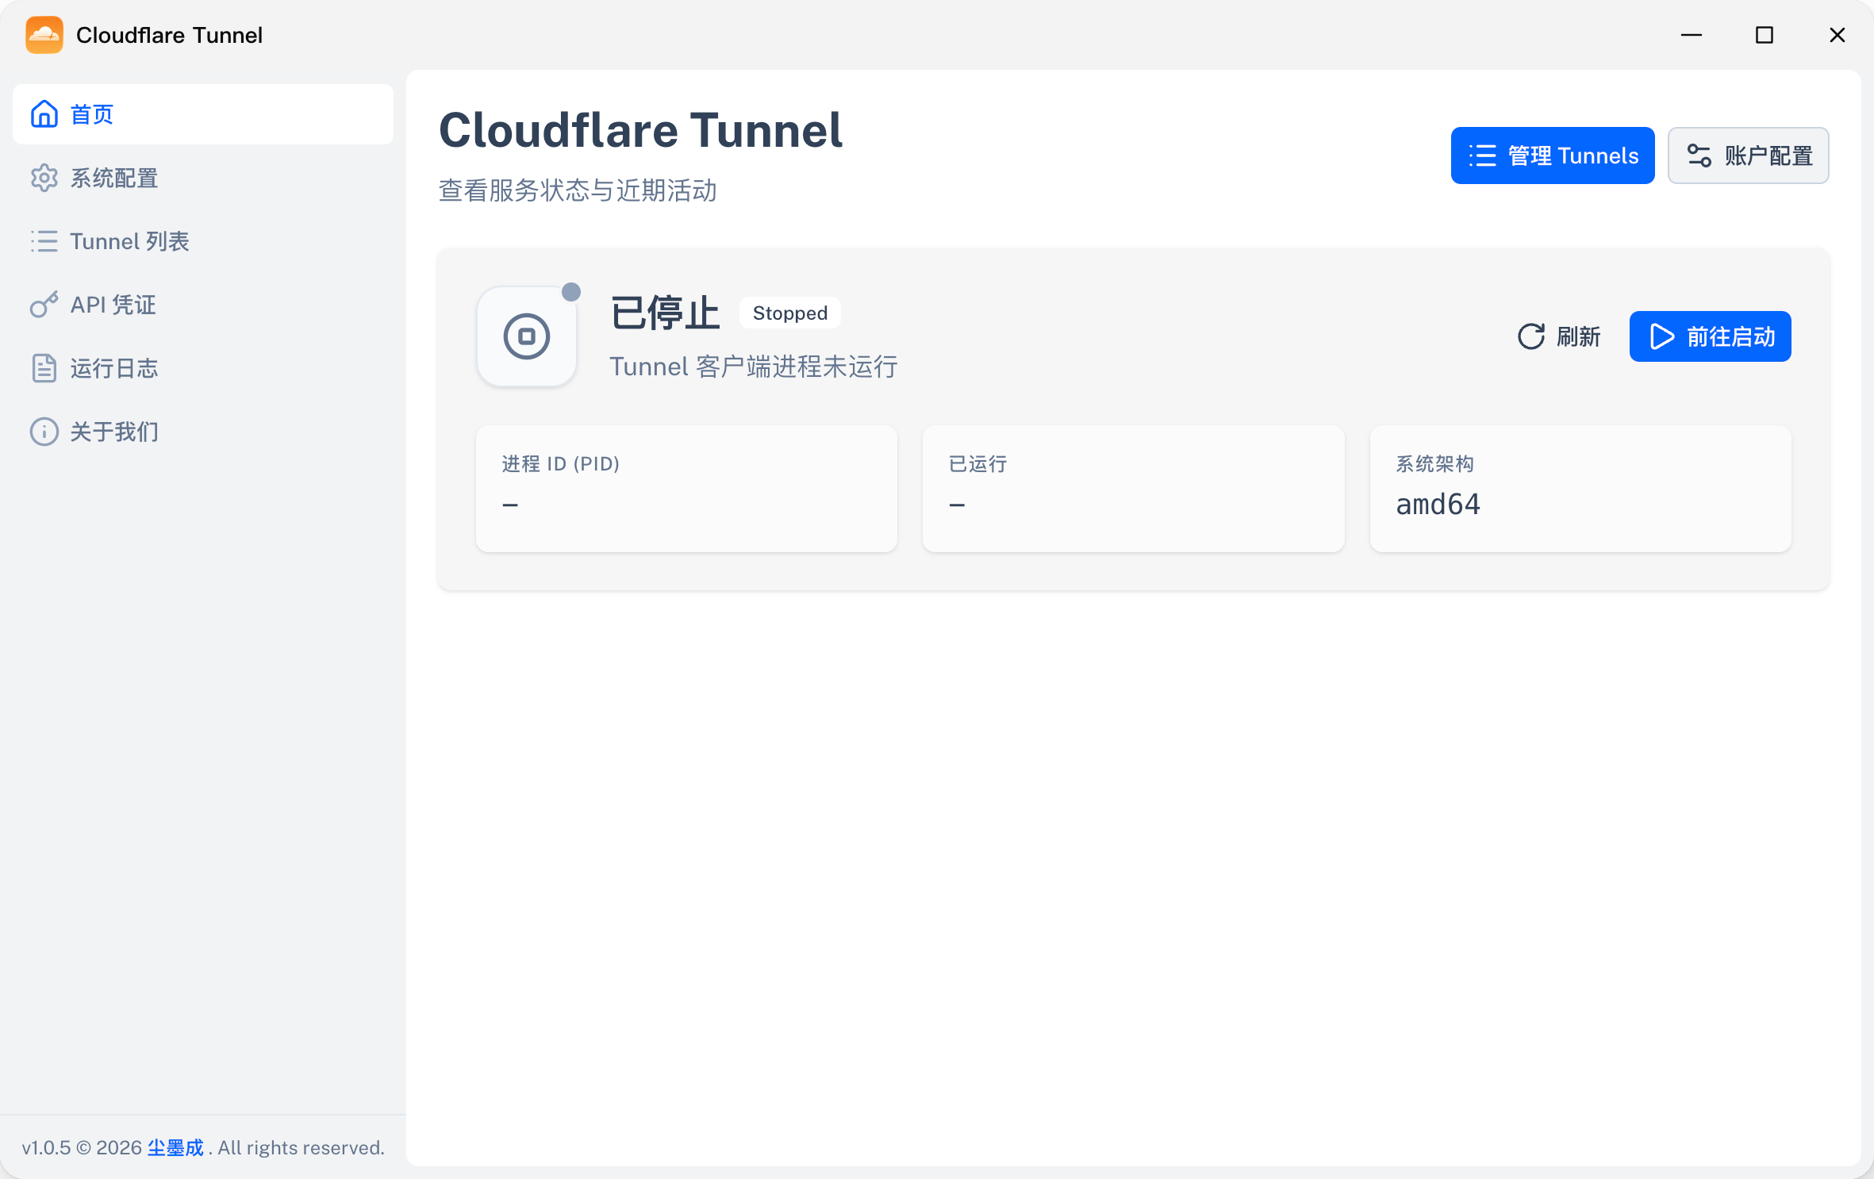Click the circular refresh arrow icon
This screenshot has width=1874, height=1179.
(1530, 336)
